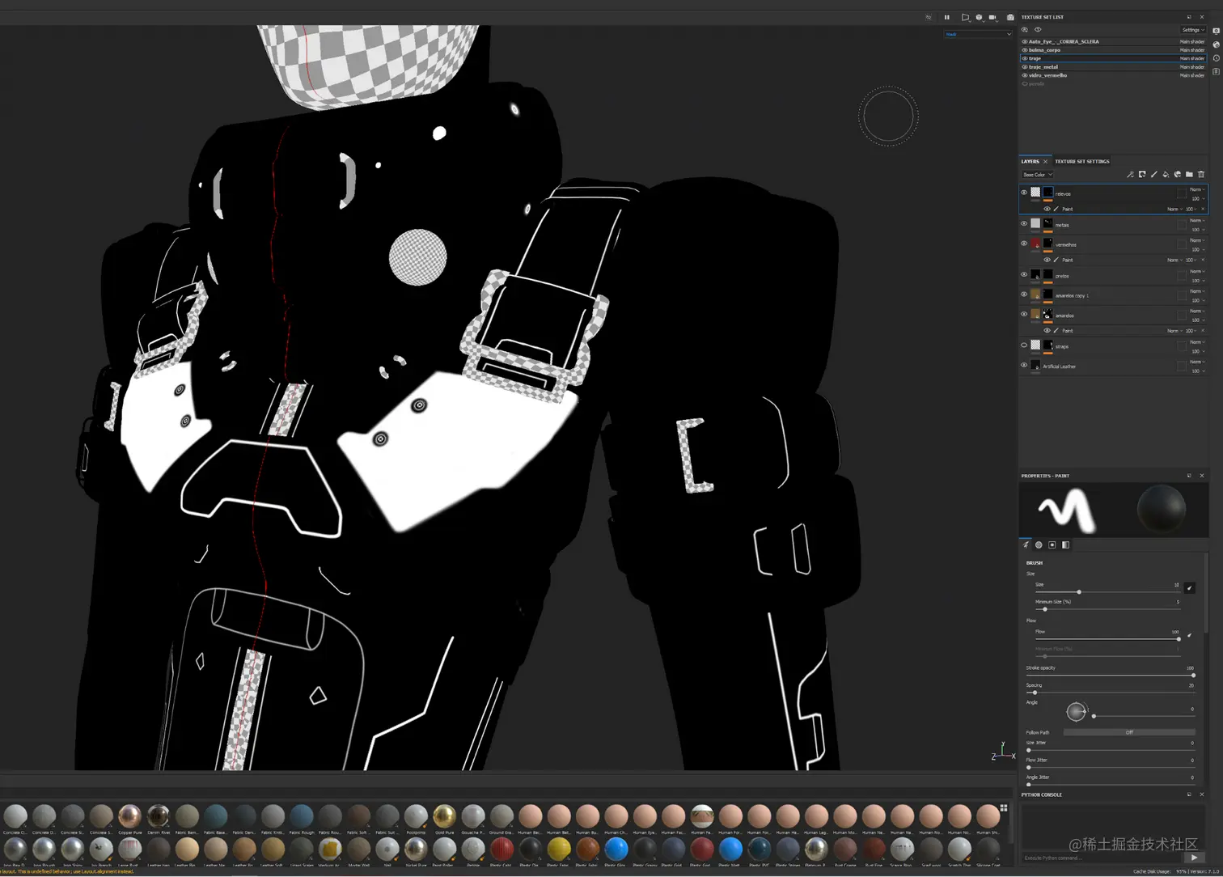Click the solo texture set eye icon
This screenshot has width=1223, height=877.
point(1038,30)
